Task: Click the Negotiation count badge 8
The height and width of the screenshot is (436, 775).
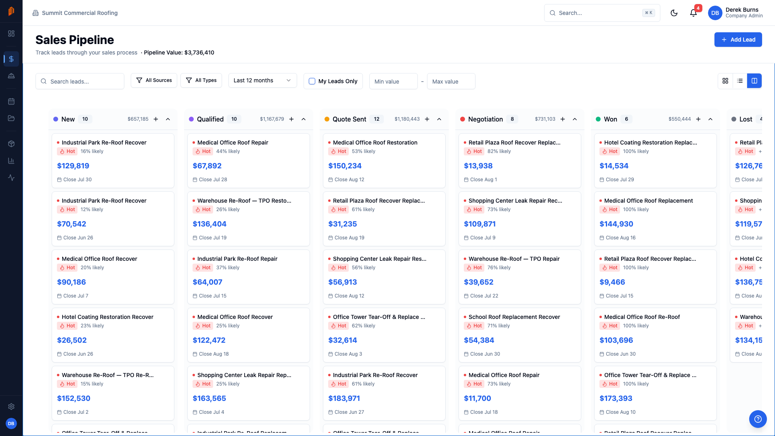Action: click(512, 119)
